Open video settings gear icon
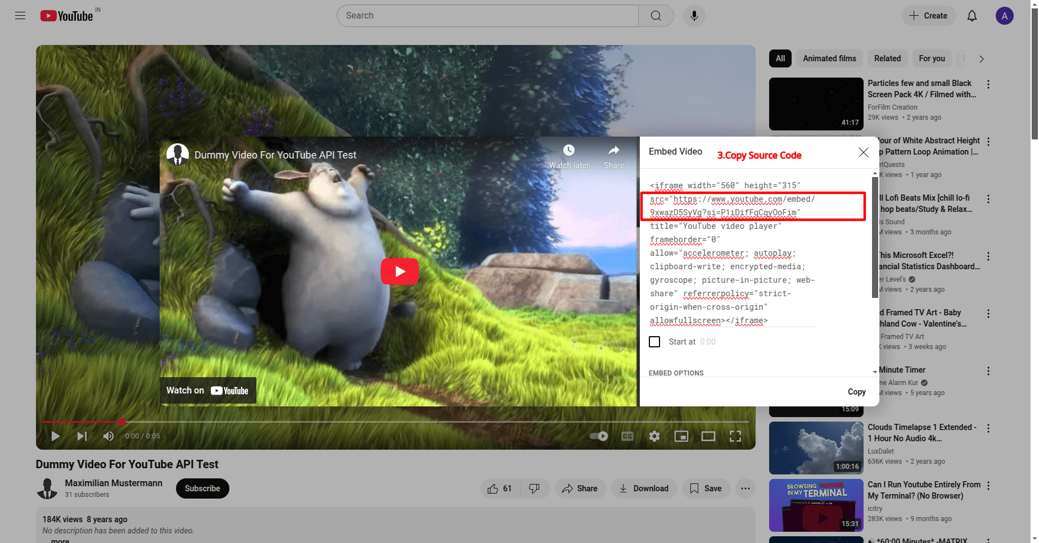The image size is (1039, 543). [x=654, y=436]
